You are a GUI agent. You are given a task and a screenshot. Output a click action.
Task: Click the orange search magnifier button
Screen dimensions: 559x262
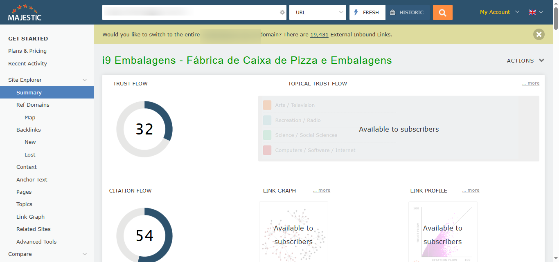(443, 12)
